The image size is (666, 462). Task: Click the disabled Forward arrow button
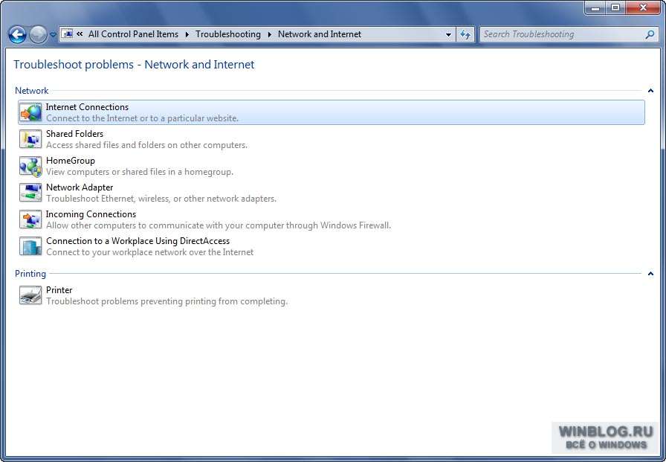tap(38, 34)
